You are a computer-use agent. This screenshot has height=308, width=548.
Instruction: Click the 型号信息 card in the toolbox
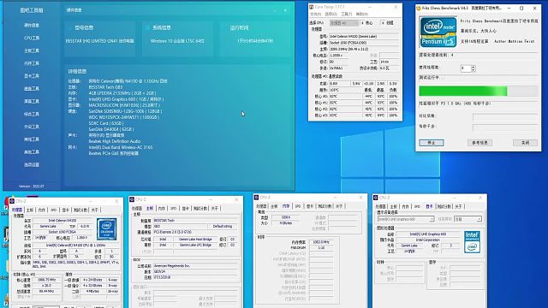pos(100,38)
